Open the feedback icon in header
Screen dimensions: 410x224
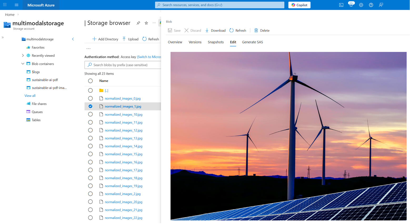tap(381, 5)
